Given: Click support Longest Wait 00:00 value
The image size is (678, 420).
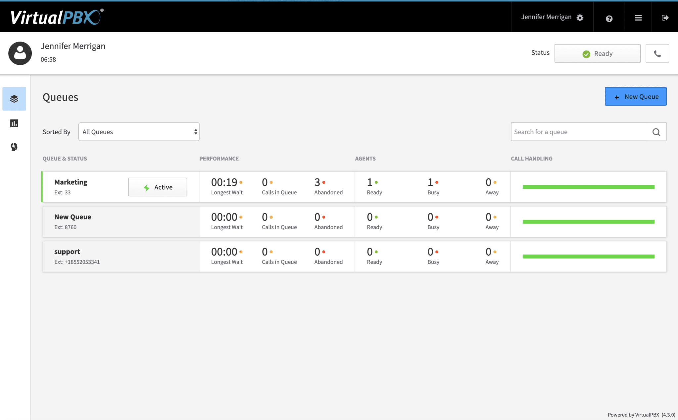Looking at the screenshot, I should (x=224, y=252).
